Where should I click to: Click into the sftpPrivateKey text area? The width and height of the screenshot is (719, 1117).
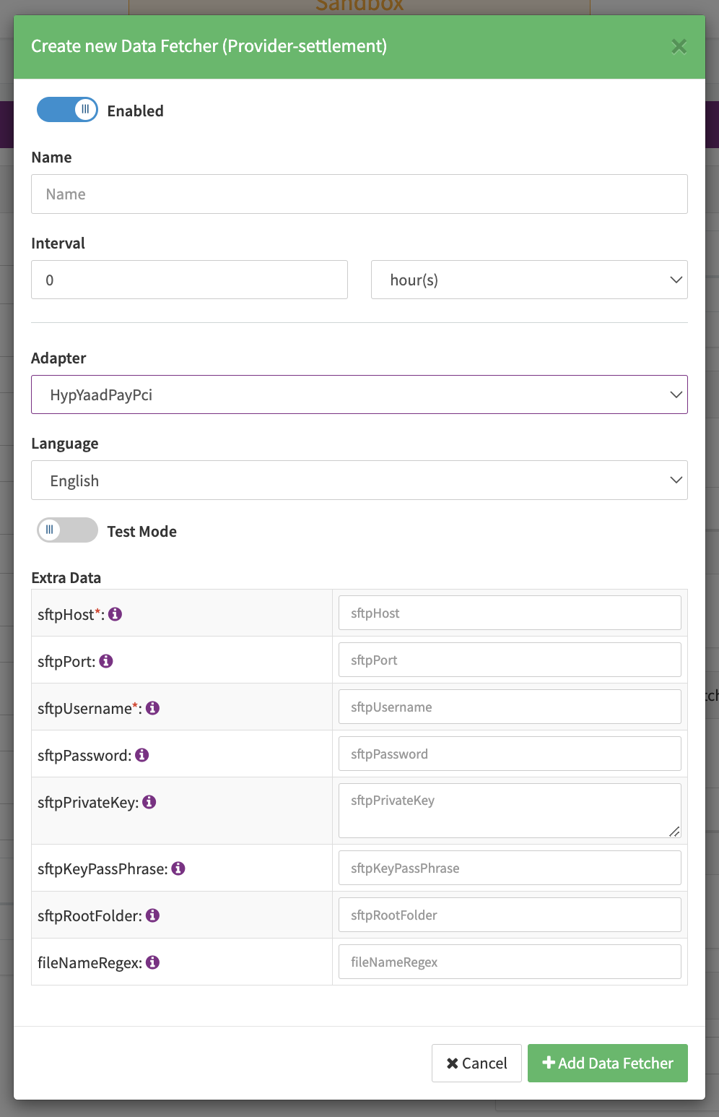click(x=509, y=811)
